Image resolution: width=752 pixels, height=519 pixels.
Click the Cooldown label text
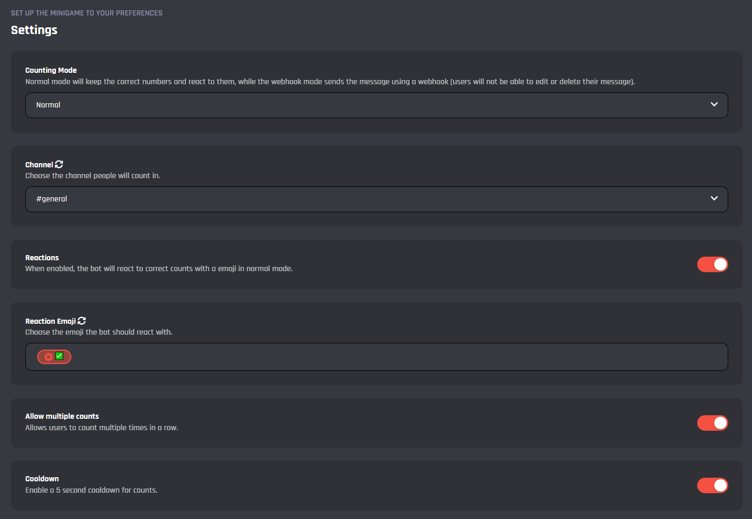click(42, 479)
